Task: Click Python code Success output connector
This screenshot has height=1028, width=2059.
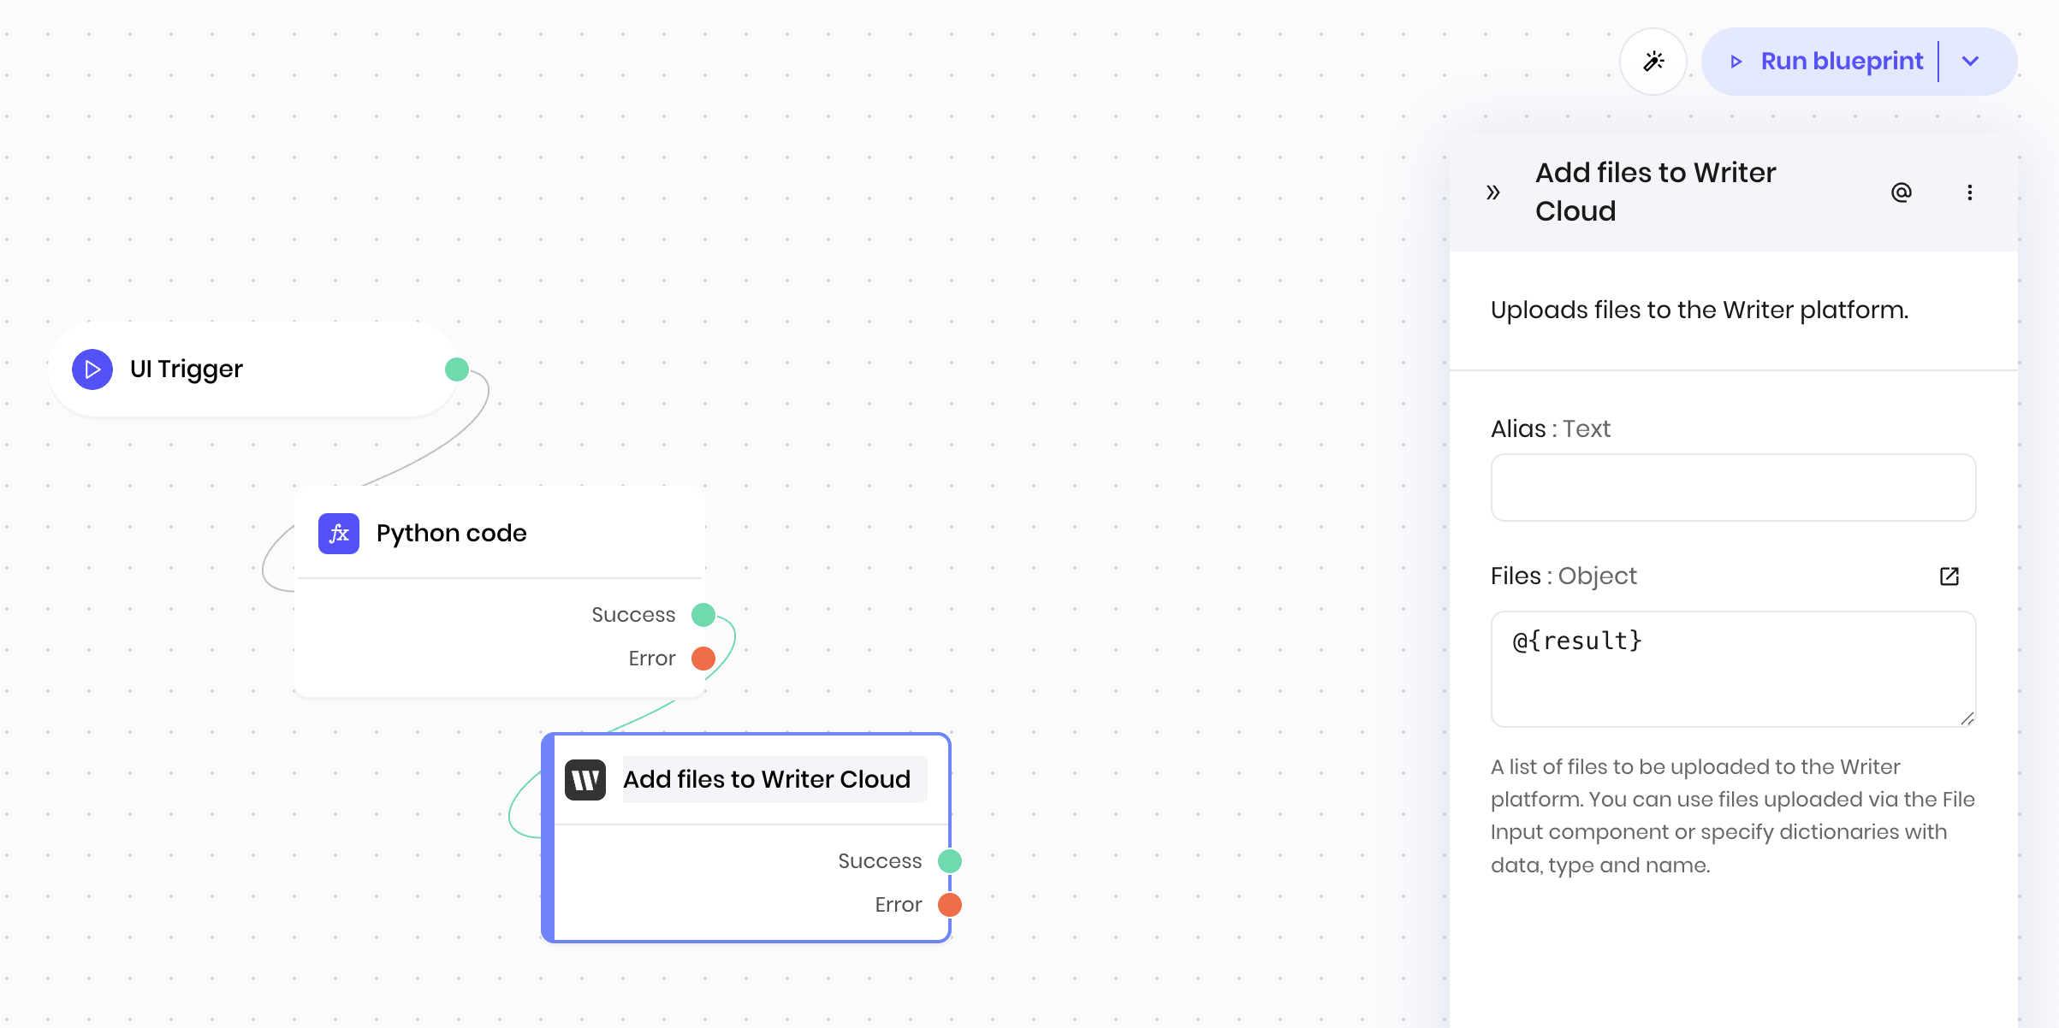Action: pos(703,615)
